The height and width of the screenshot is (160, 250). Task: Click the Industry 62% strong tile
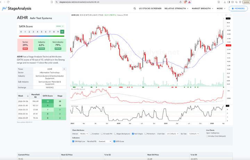coord(42,45)
